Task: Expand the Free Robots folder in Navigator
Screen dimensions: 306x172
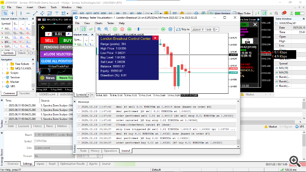Action: point(7,64)
